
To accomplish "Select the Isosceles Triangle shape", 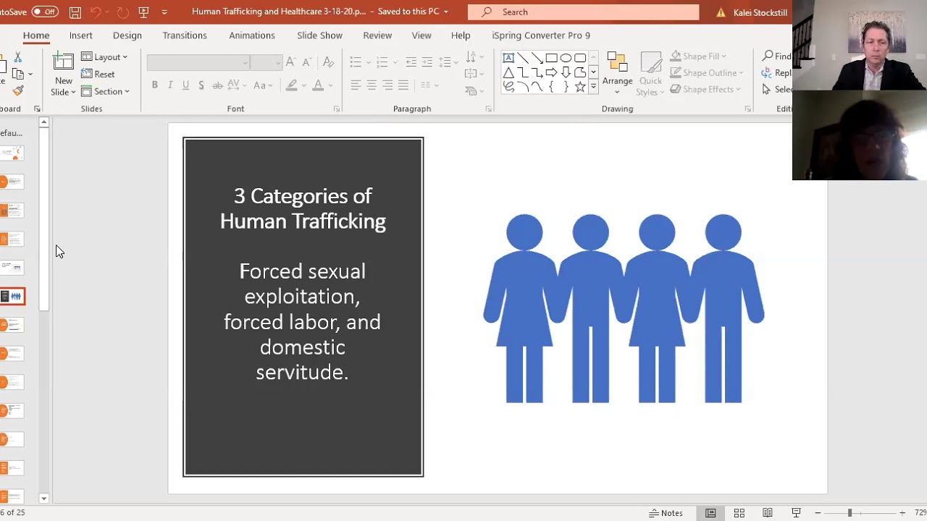I will (x=508, y=72).
